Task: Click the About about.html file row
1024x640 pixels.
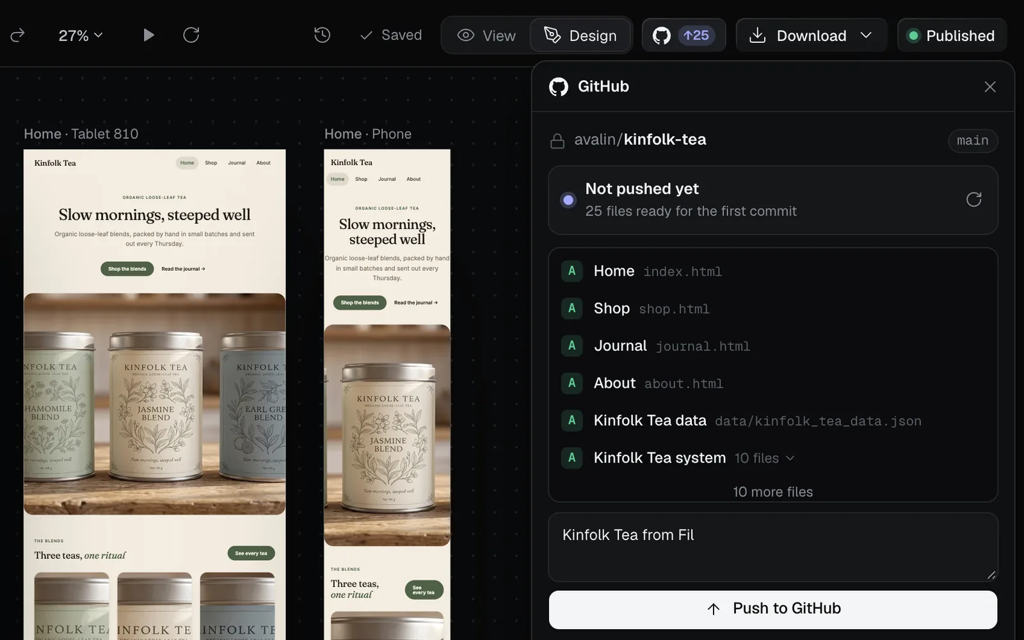Action: 773,383
